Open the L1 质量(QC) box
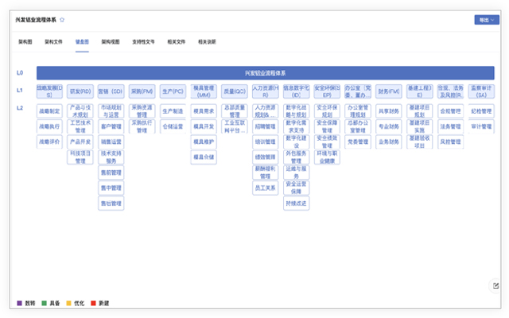This screenshot has height=318, width=509. [235, 91]
